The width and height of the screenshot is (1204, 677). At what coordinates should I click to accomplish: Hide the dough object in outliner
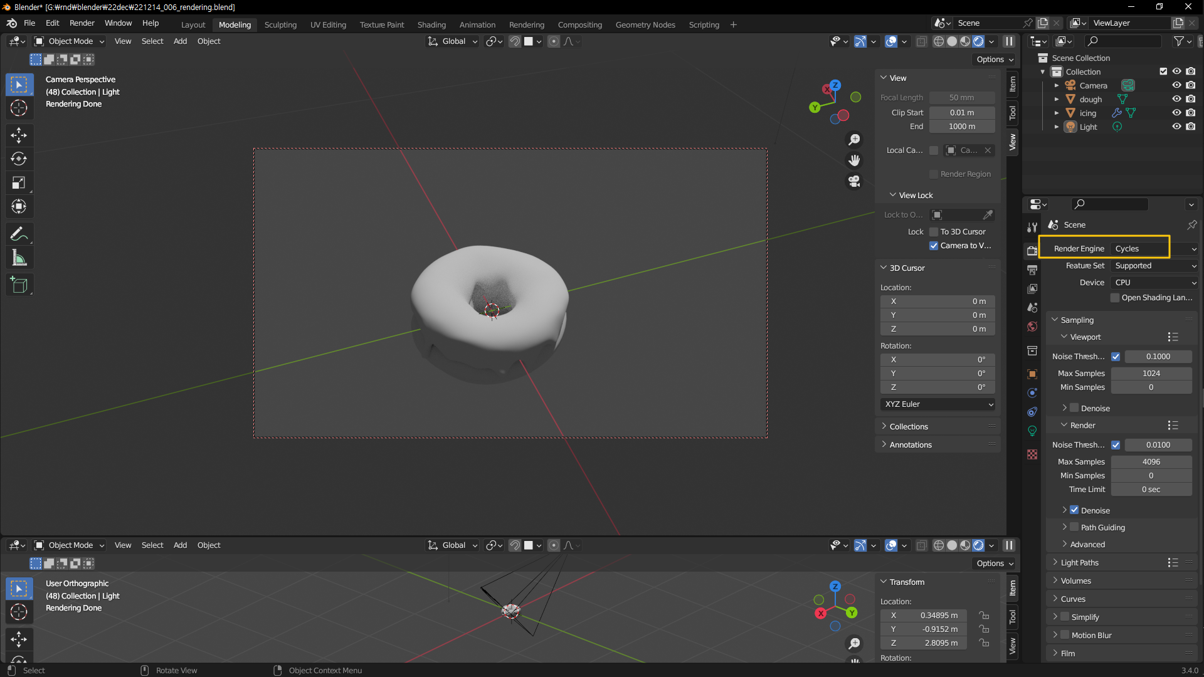coord(1176,99)
